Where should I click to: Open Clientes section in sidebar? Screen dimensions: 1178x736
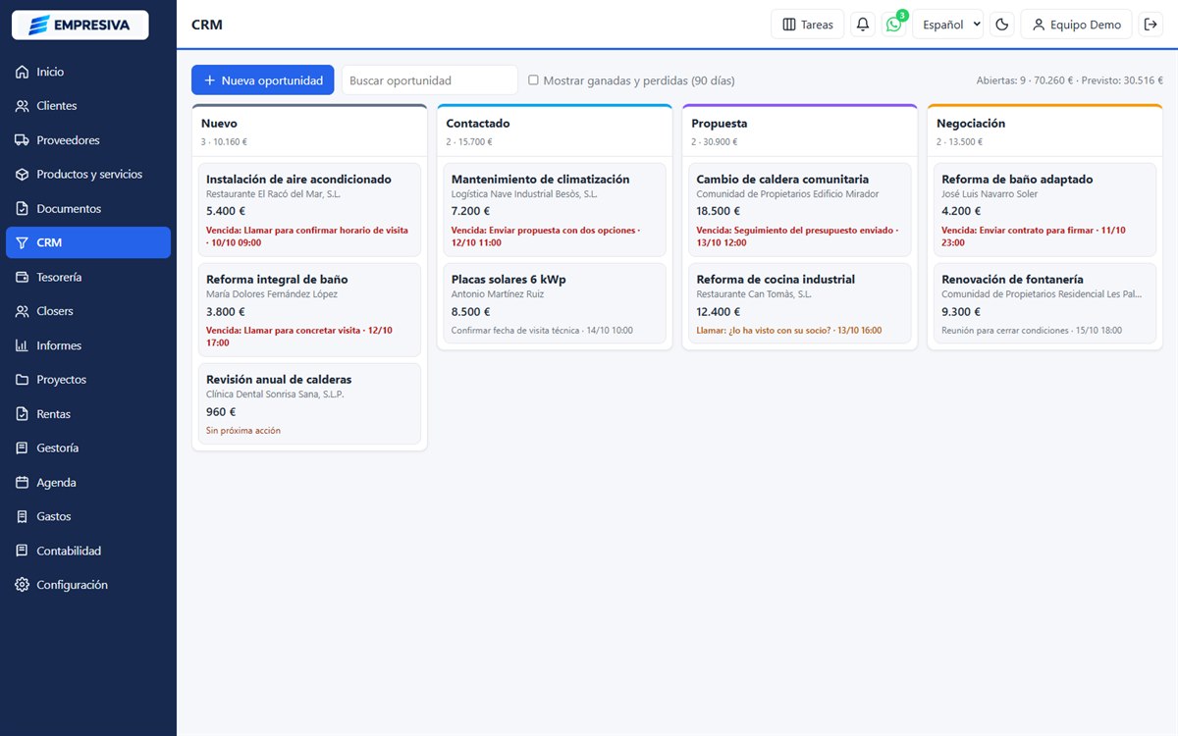click(88, 106)
